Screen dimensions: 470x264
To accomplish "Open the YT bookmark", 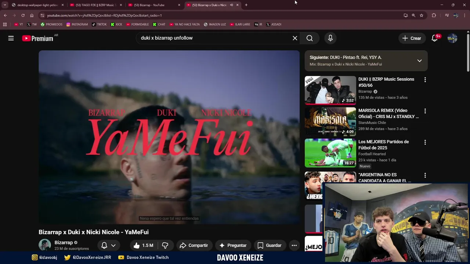I will tap(18, 25).
